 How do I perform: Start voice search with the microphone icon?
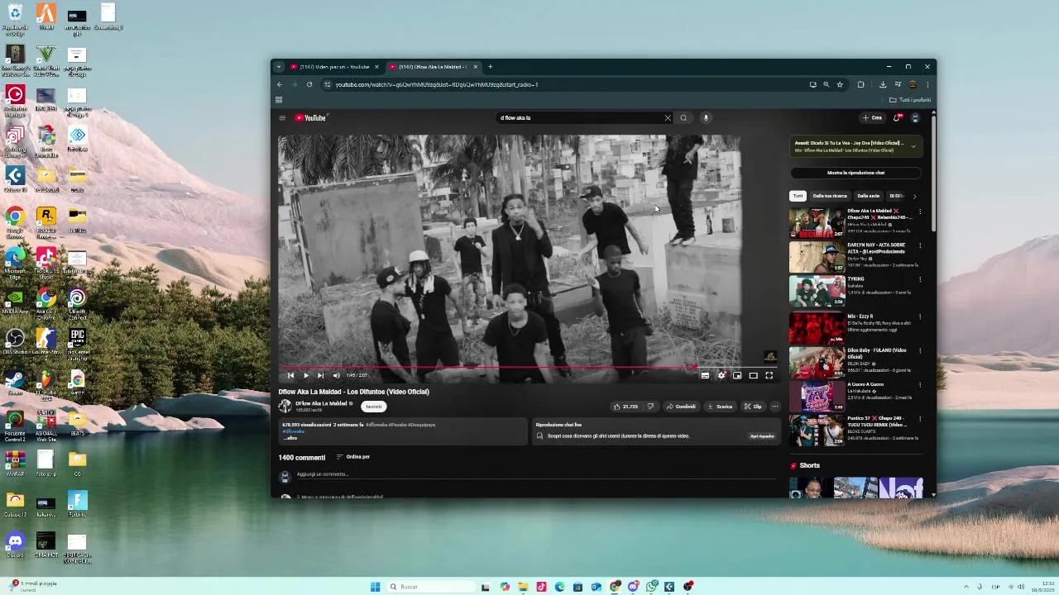pos(706,118)
